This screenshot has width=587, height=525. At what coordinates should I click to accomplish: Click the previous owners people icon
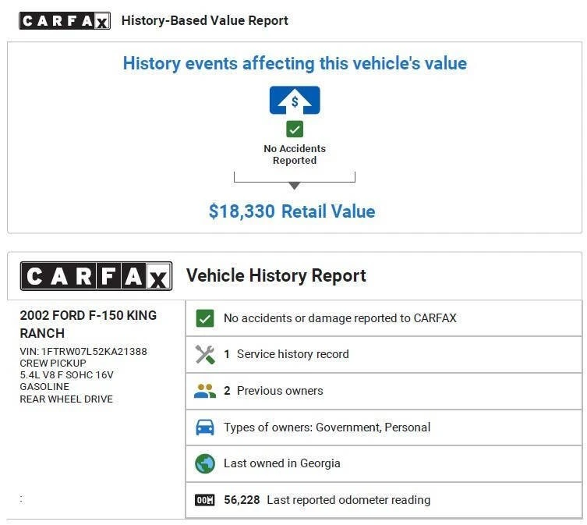click(x=205, y=391)
